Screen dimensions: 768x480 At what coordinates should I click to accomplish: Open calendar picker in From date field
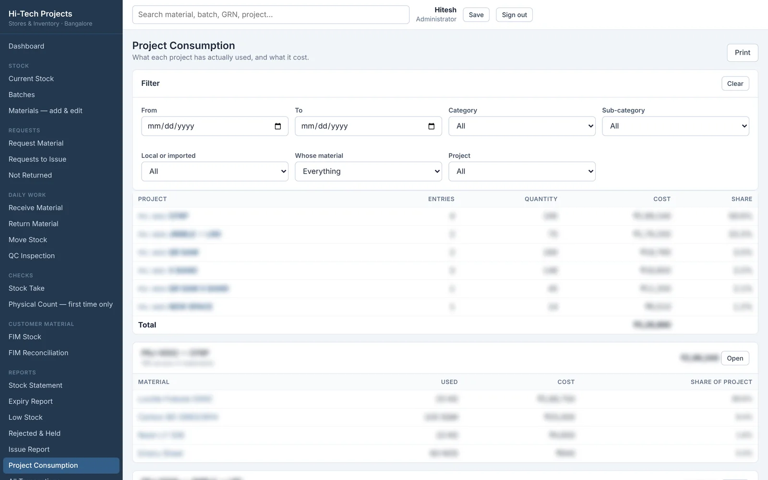[277, 126]
